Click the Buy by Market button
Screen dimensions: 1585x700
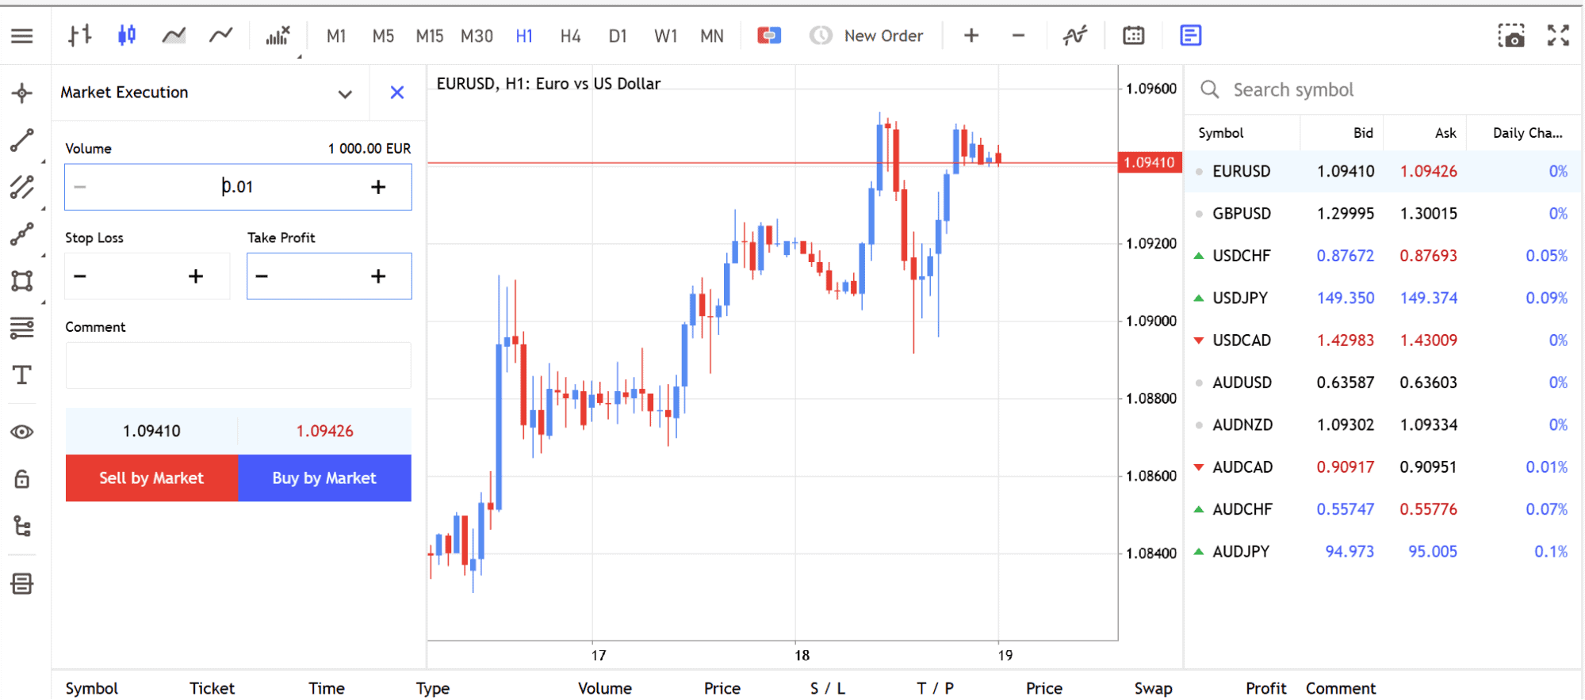[324, 478]
